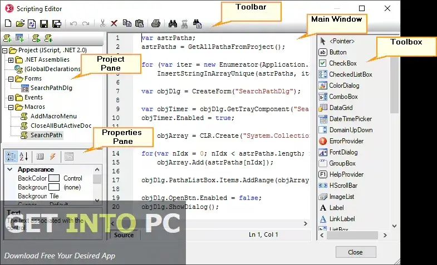Select the SearchPathDlg form item

pyautogui.click(x=51, y=88)
